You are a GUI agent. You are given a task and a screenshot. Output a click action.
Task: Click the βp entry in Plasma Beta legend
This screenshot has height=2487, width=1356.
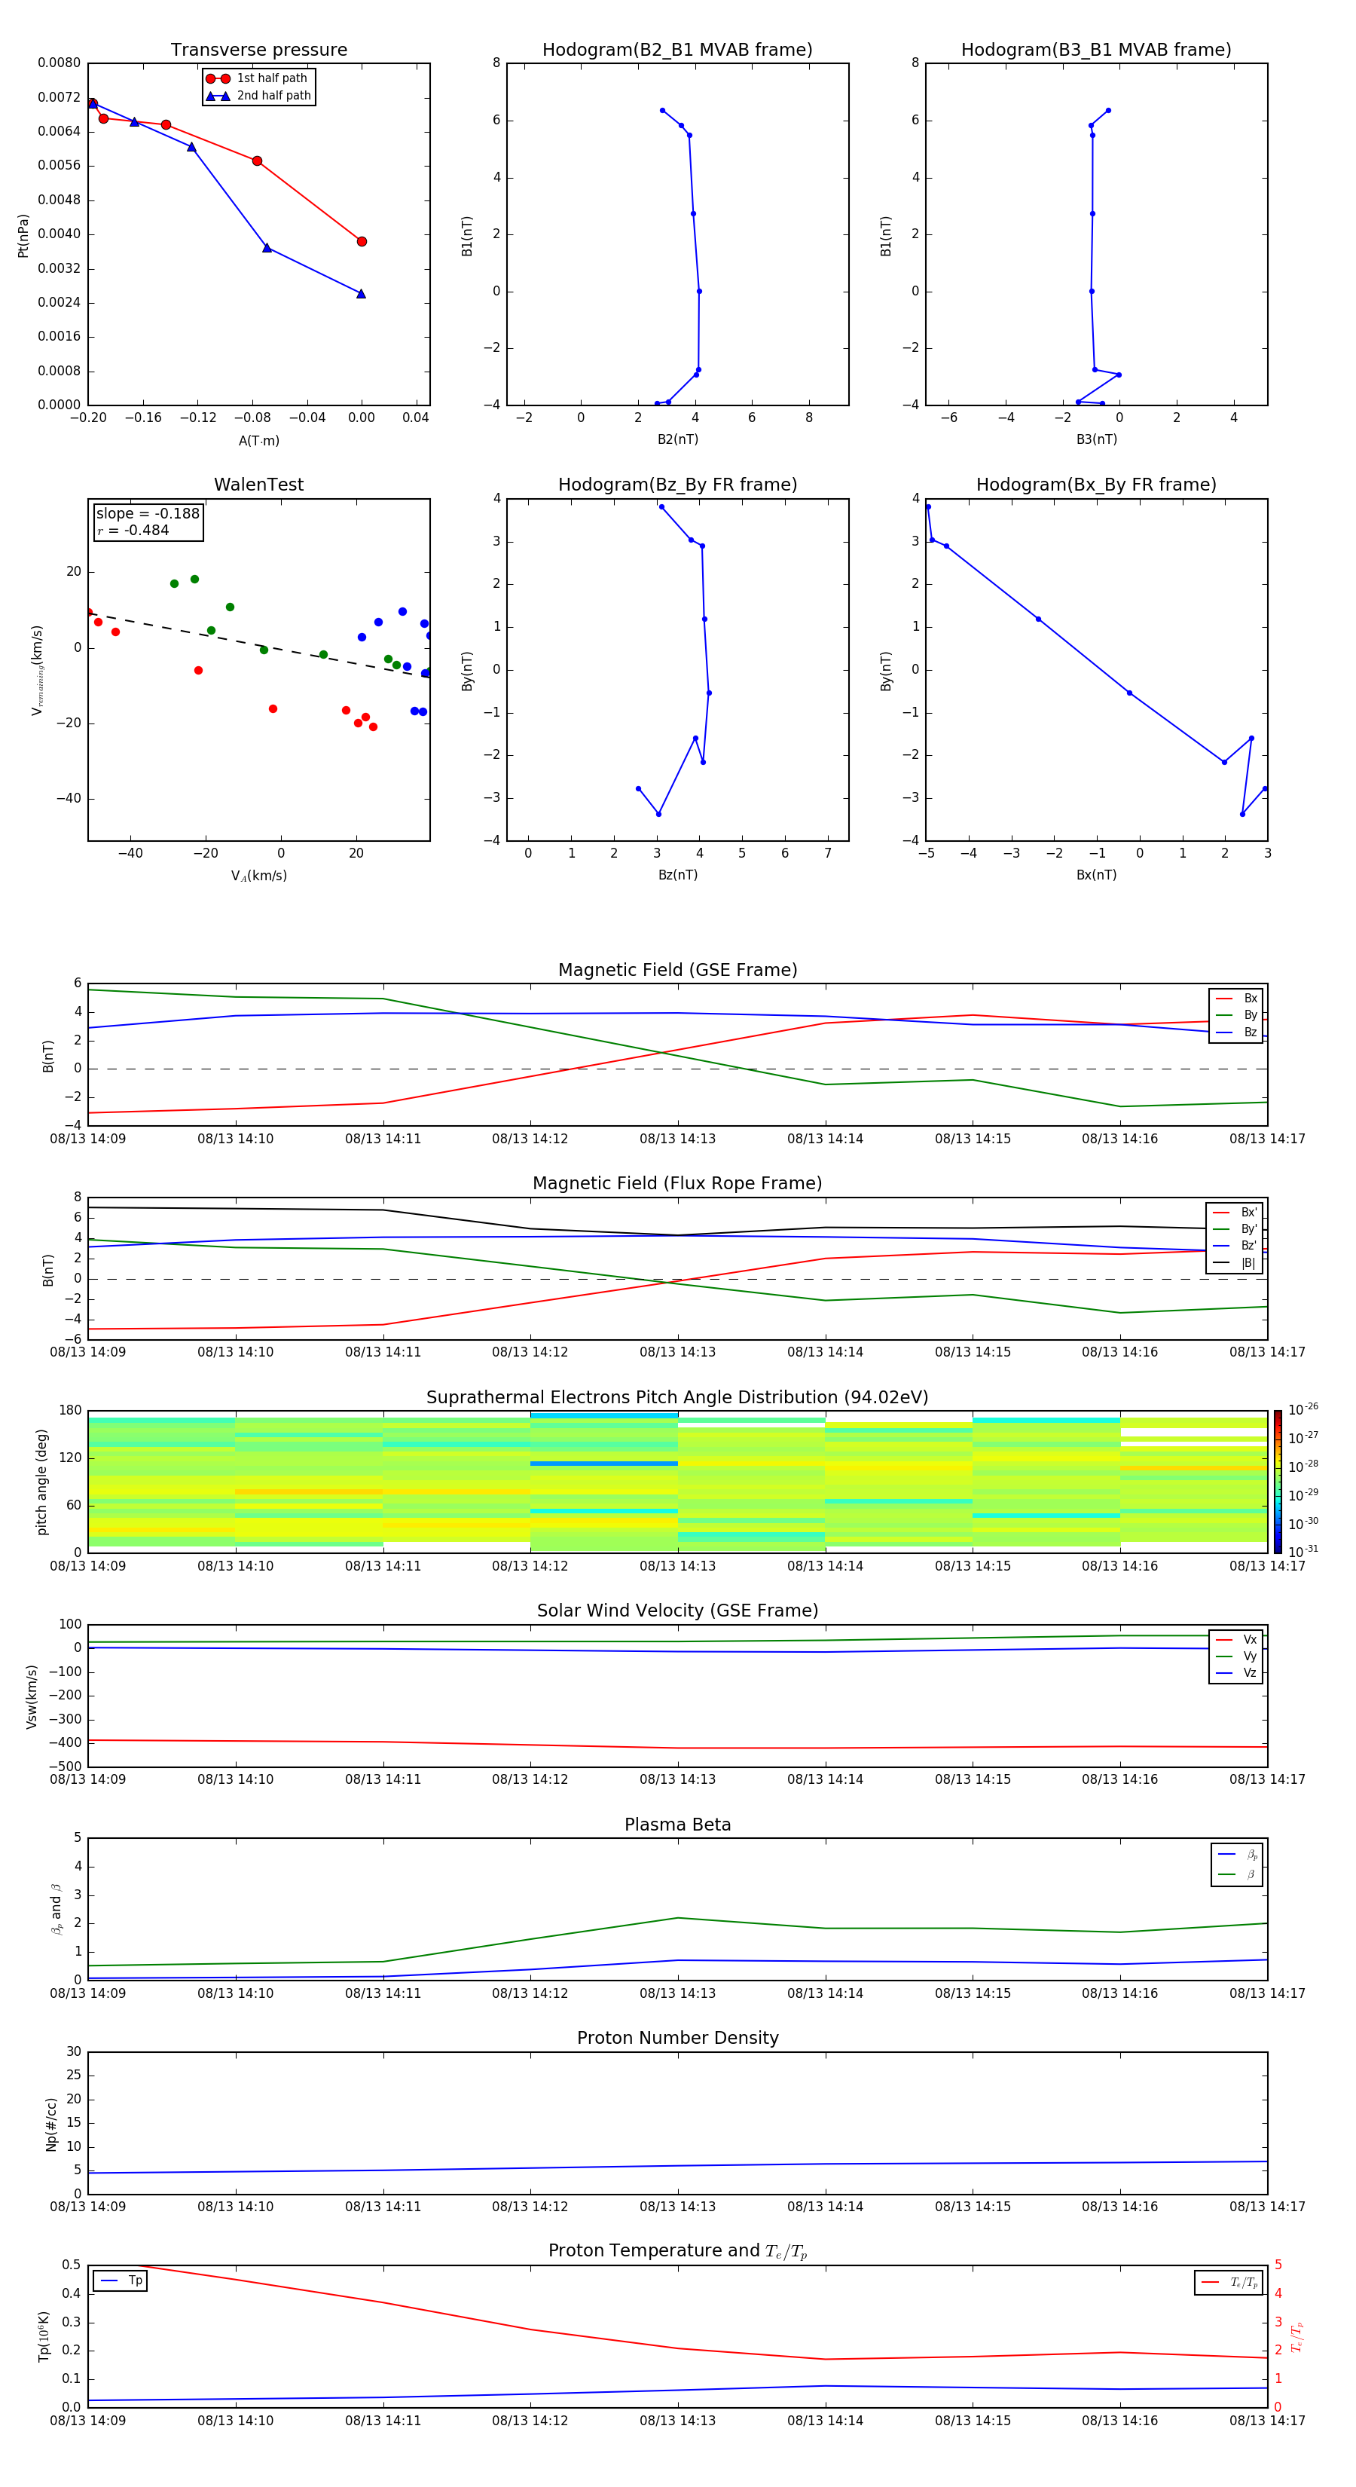click(1237, 1855)
